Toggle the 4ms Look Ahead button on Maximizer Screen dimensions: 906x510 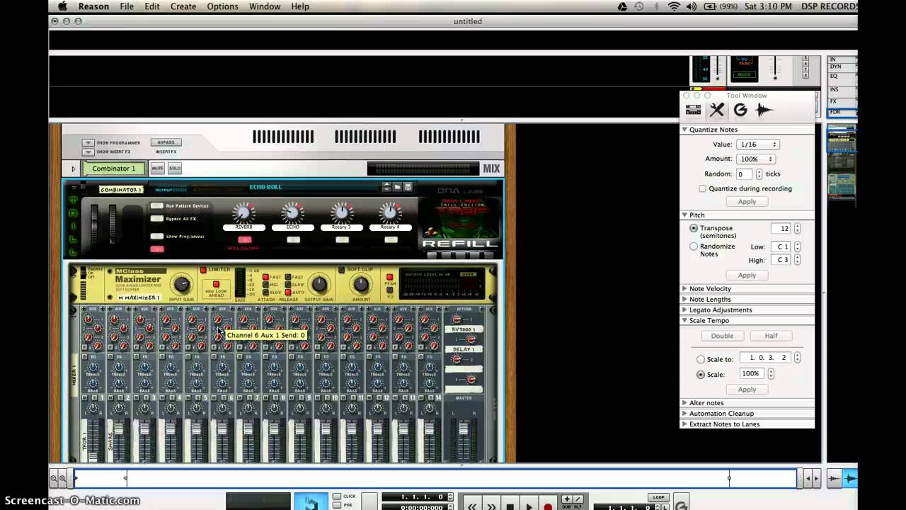pos(216,284)
